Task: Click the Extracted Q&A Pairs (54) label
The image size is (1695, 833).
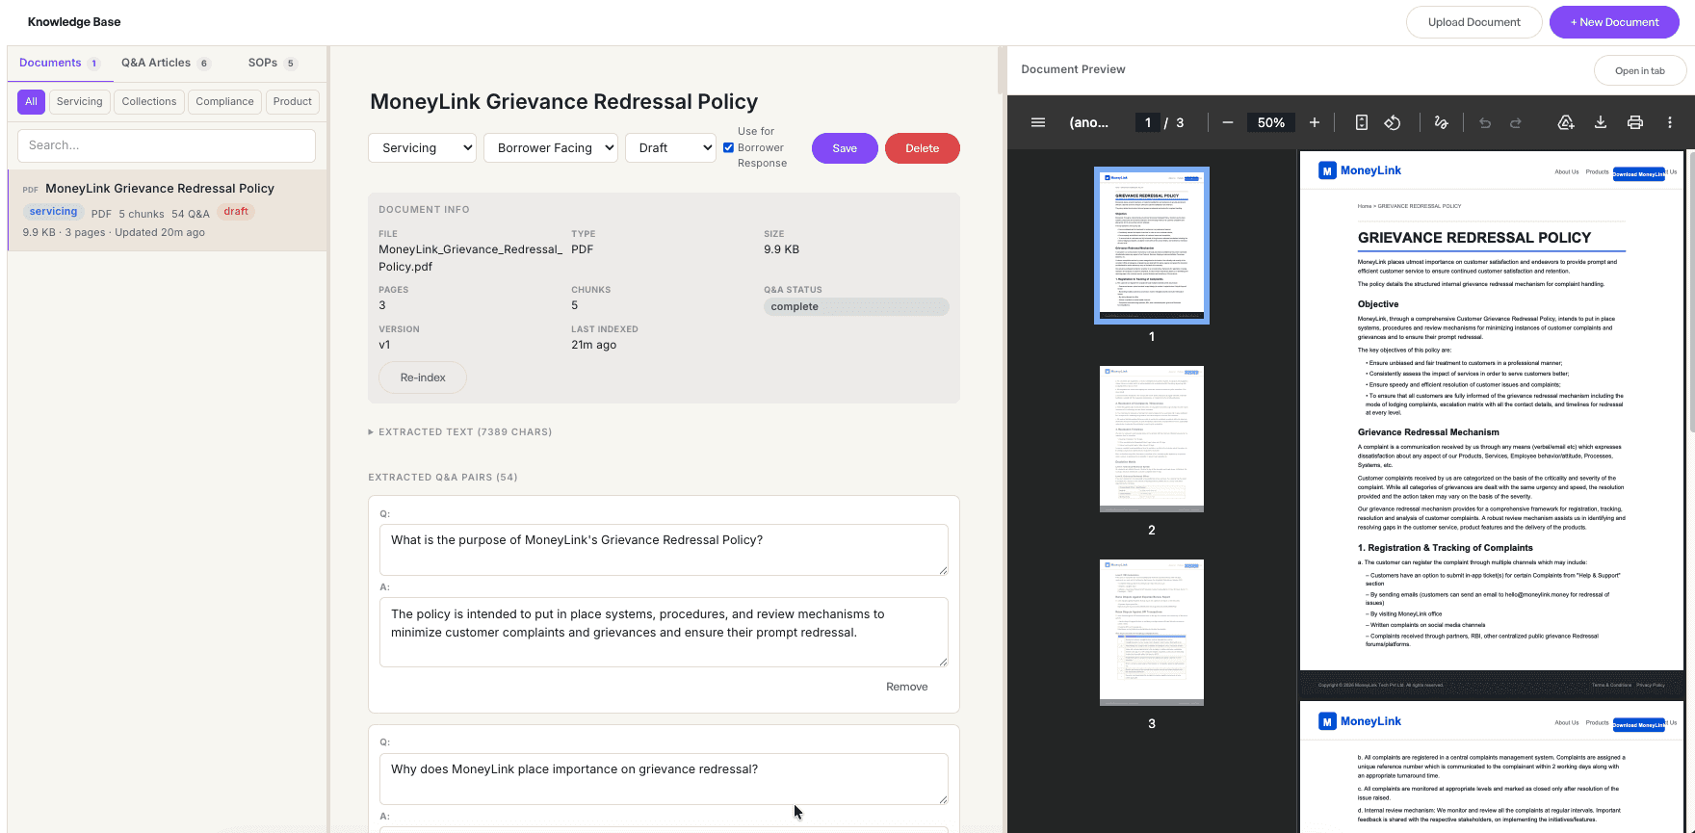Action: coord(443,478)
